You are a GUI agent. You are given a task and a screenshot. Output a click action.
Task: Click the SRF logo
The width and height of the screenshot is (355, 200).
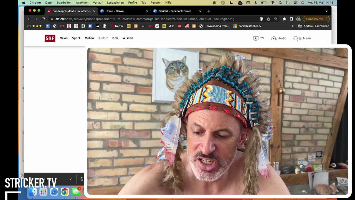tap(50, 38)
